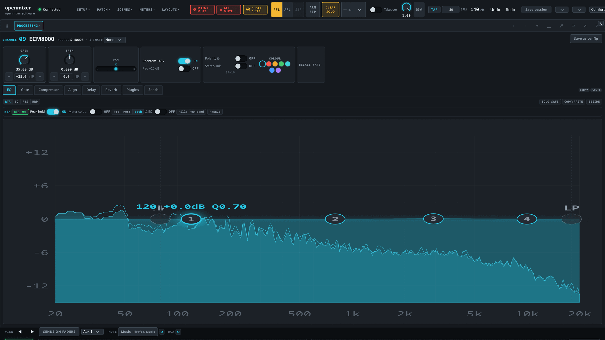
Task: Add a new panel with the plus icon
Action: coord(537,26)
